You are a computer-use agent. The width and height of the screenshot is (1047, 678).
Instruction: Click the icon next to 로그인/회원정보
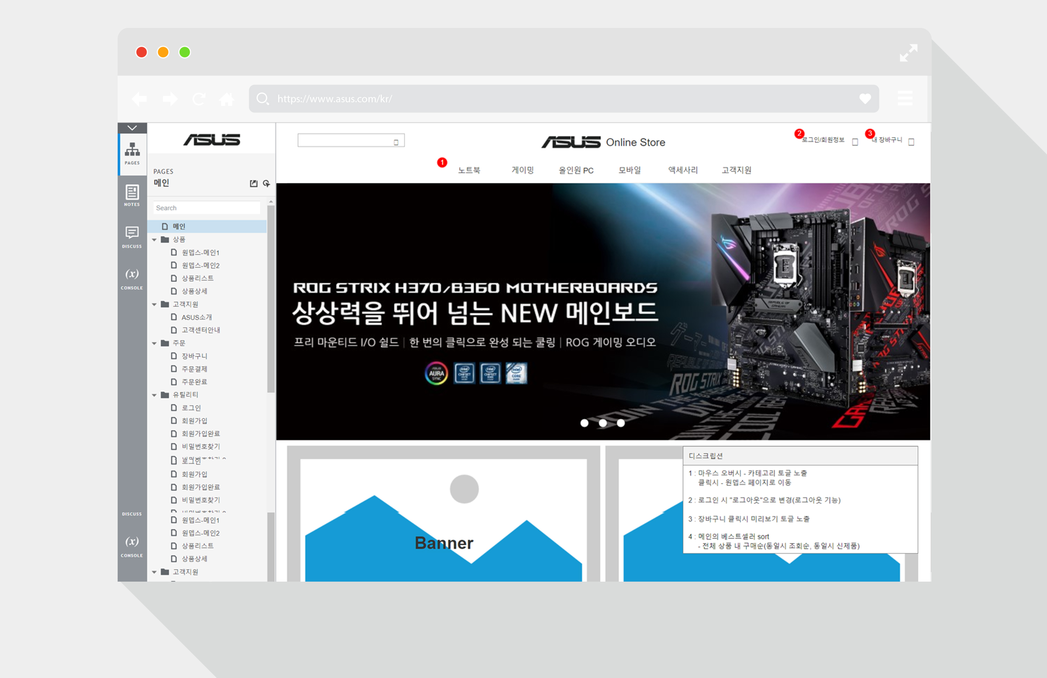tap(855, 142)
